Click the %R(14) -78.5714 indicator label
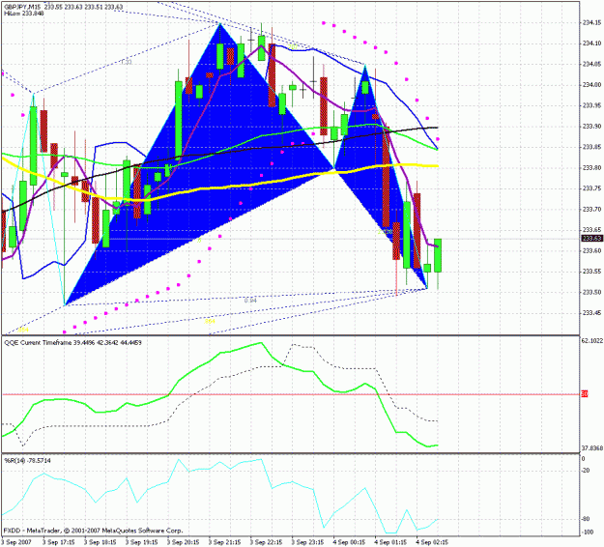 tap(28, 461)
